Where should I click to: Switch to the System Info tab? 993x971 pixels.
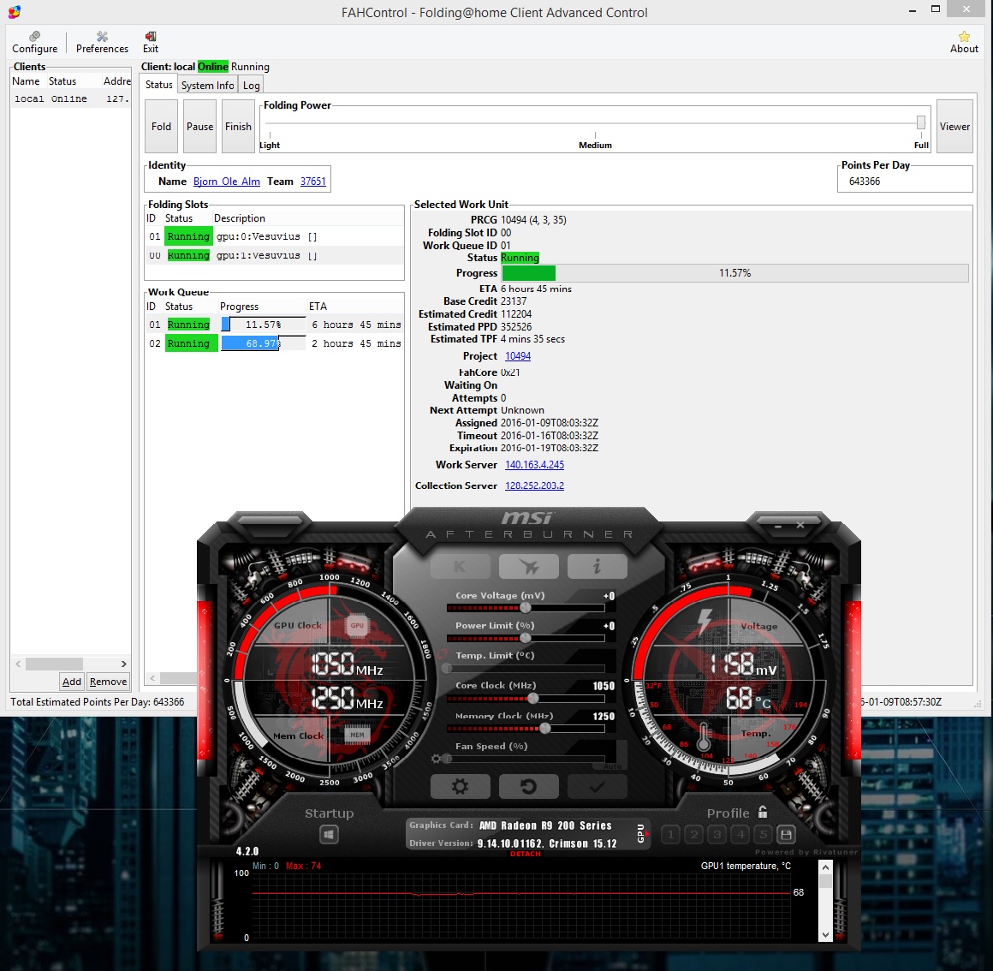208,86
